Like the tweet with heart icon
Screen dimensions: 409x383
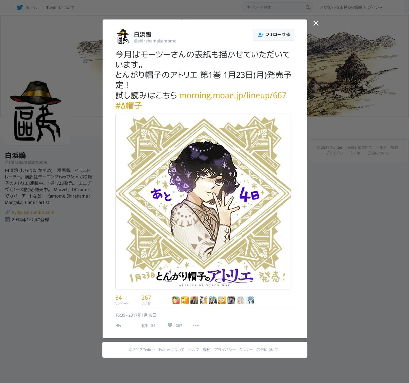tap(170, 325)
